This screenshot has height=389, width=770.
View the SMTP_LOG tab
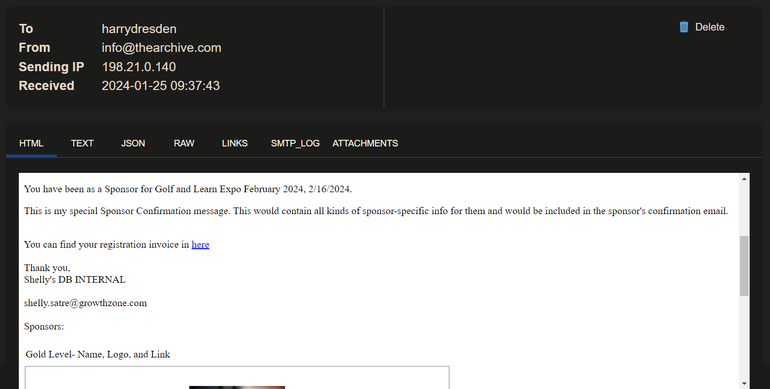click(295, 143)
